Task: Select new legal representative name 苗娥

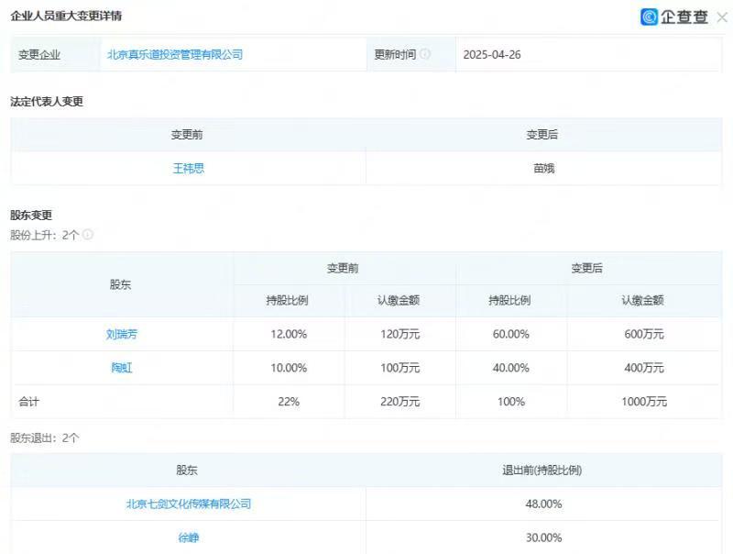Action: [x=544, y=169]
